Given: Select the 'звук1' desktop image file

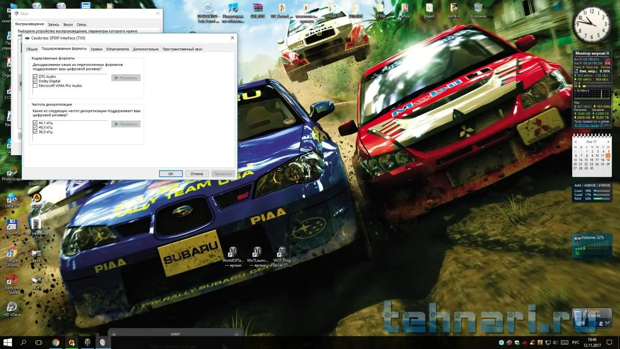Looking at the screenshot, I should (x=36, y=282).
